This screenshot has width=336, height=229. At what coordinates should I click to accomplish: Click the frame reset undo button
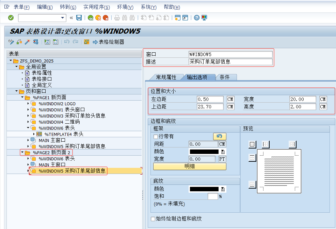[220, 137]
